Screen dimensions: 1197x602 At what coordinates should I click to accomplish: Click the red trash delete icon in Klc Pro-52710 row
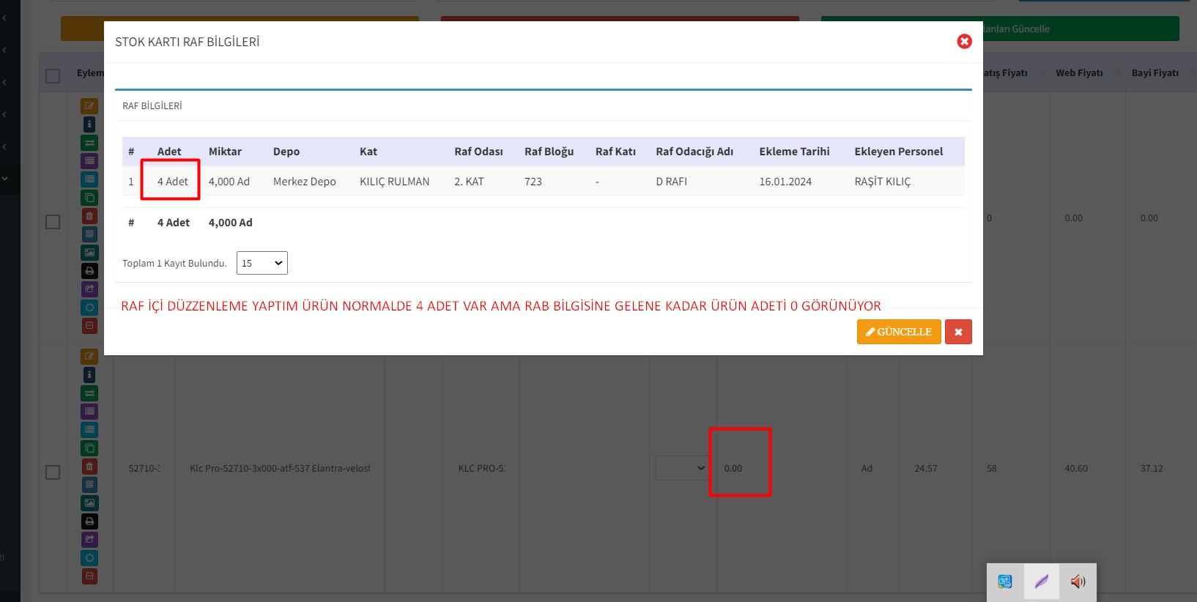point(89,467)
